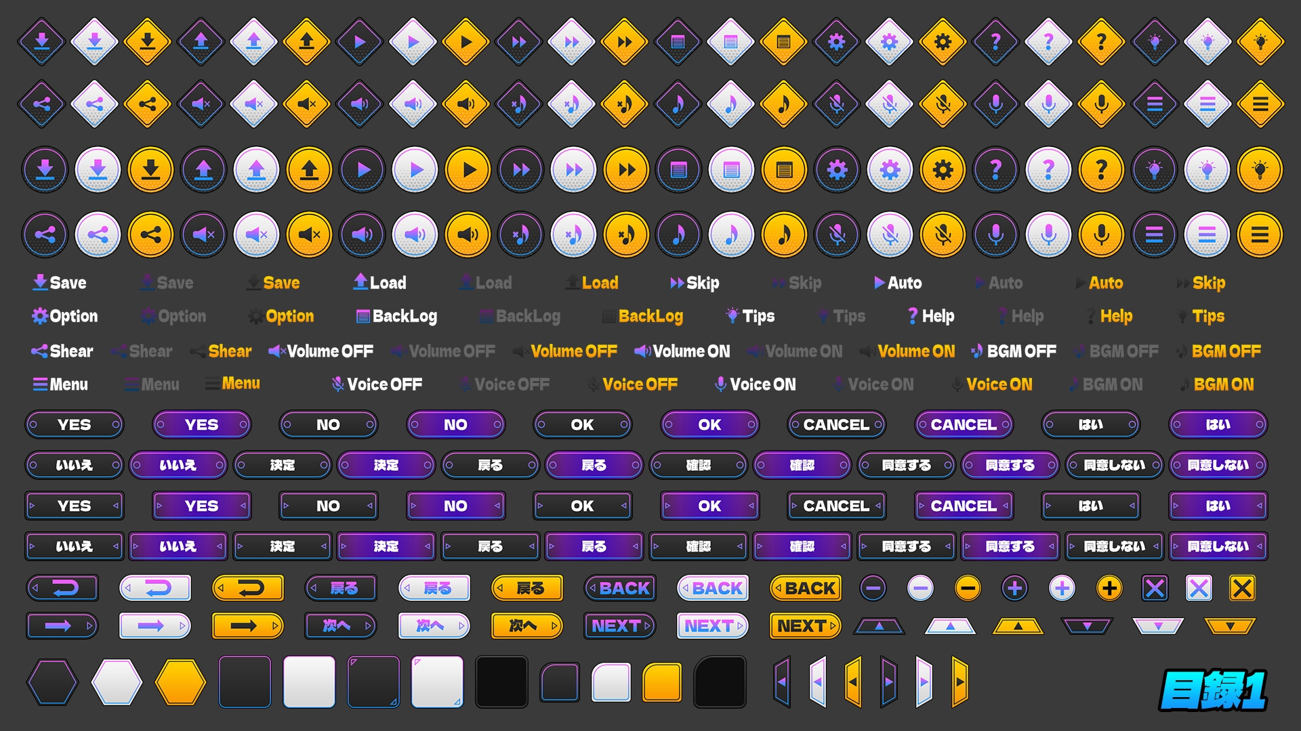The width and height of the screenshot is (1301, 731).
Task: Toggle the white Volume OFF text label
Action: coord(321,351)
